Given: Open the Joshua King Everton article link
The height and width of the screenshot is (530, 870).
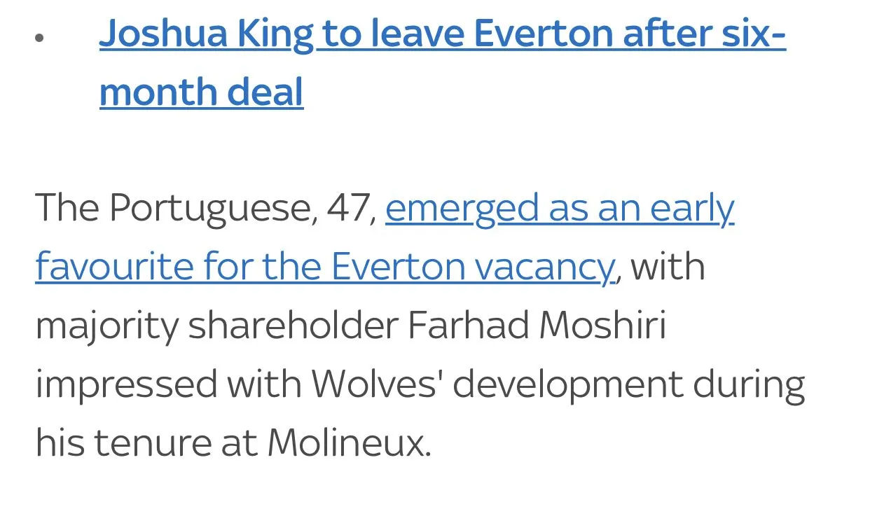Looking at the screenshot, I should [441, 35].
